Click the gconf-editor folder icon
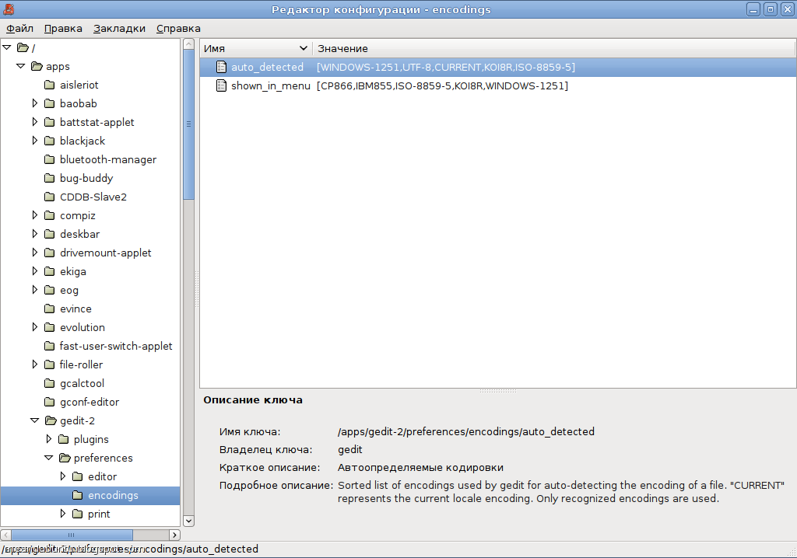797x558 pixels. click(x=49, y=402)
